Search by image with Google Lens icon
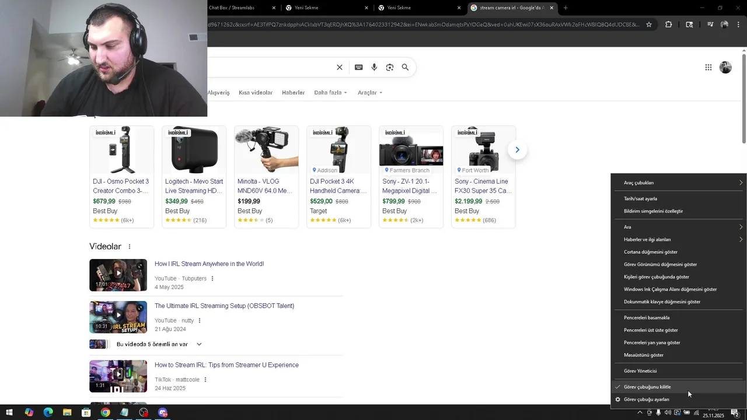This screenshot has width=747, height=420. pos(389,67)
